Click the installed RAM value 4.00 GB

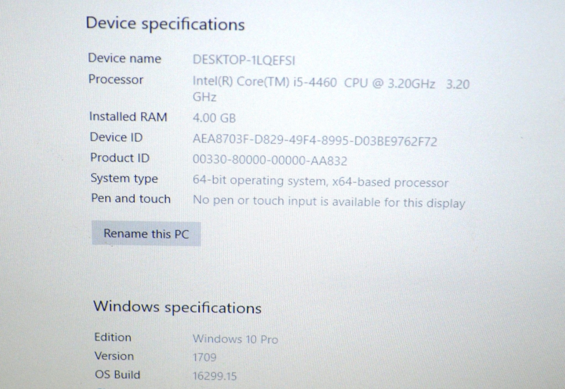[x=214, y=118]
